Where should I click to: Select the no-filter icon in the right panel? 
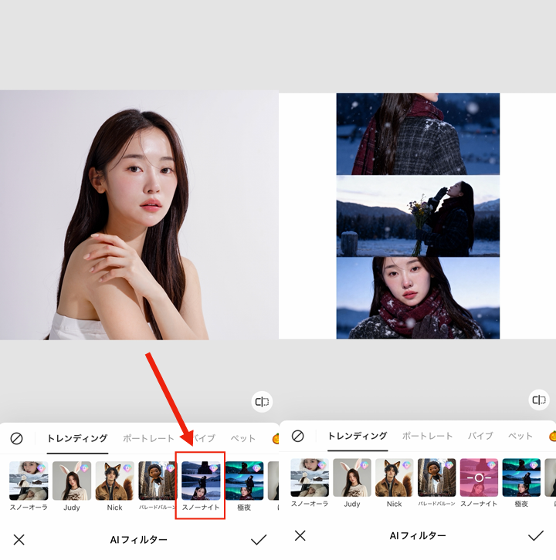coord(297,436)
